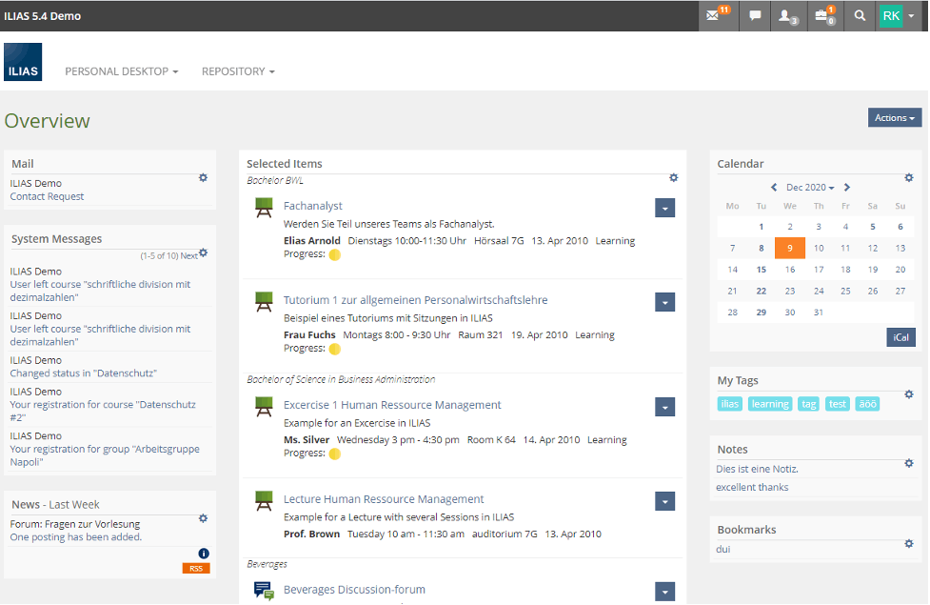Image resolution: width=930 pixels, height=605 pixels.
Task: Open Bookmarks block settings gear
Action: point(909,543)
